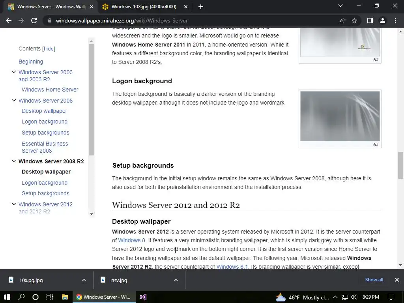The image size is (404, 303).
Task: Go to Essential Business Server 2008
Action: pyautogui.click(x=45, y=147)
